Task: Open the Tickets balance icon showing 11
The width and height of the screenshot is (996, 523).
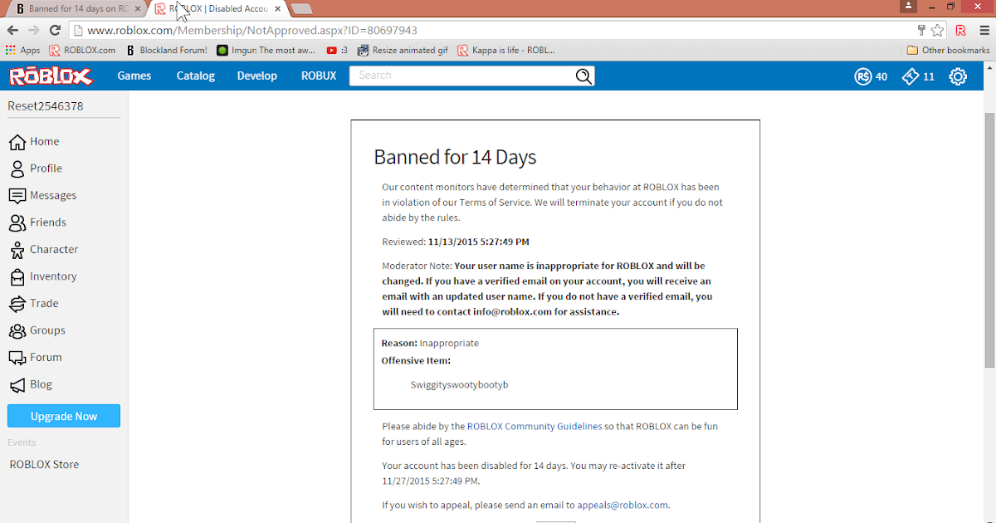Action: click(911, 76)
